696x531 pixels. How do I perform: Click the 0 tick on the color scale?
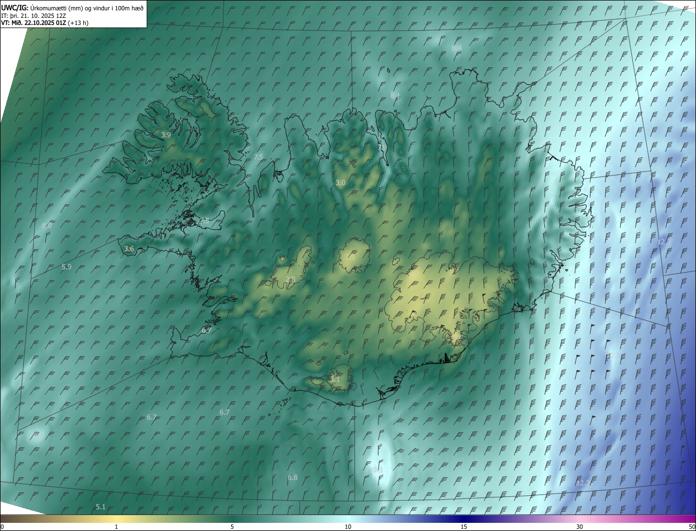click(2, 527)
